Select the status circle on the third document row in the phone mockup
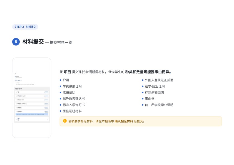 [x=16, y=100]
